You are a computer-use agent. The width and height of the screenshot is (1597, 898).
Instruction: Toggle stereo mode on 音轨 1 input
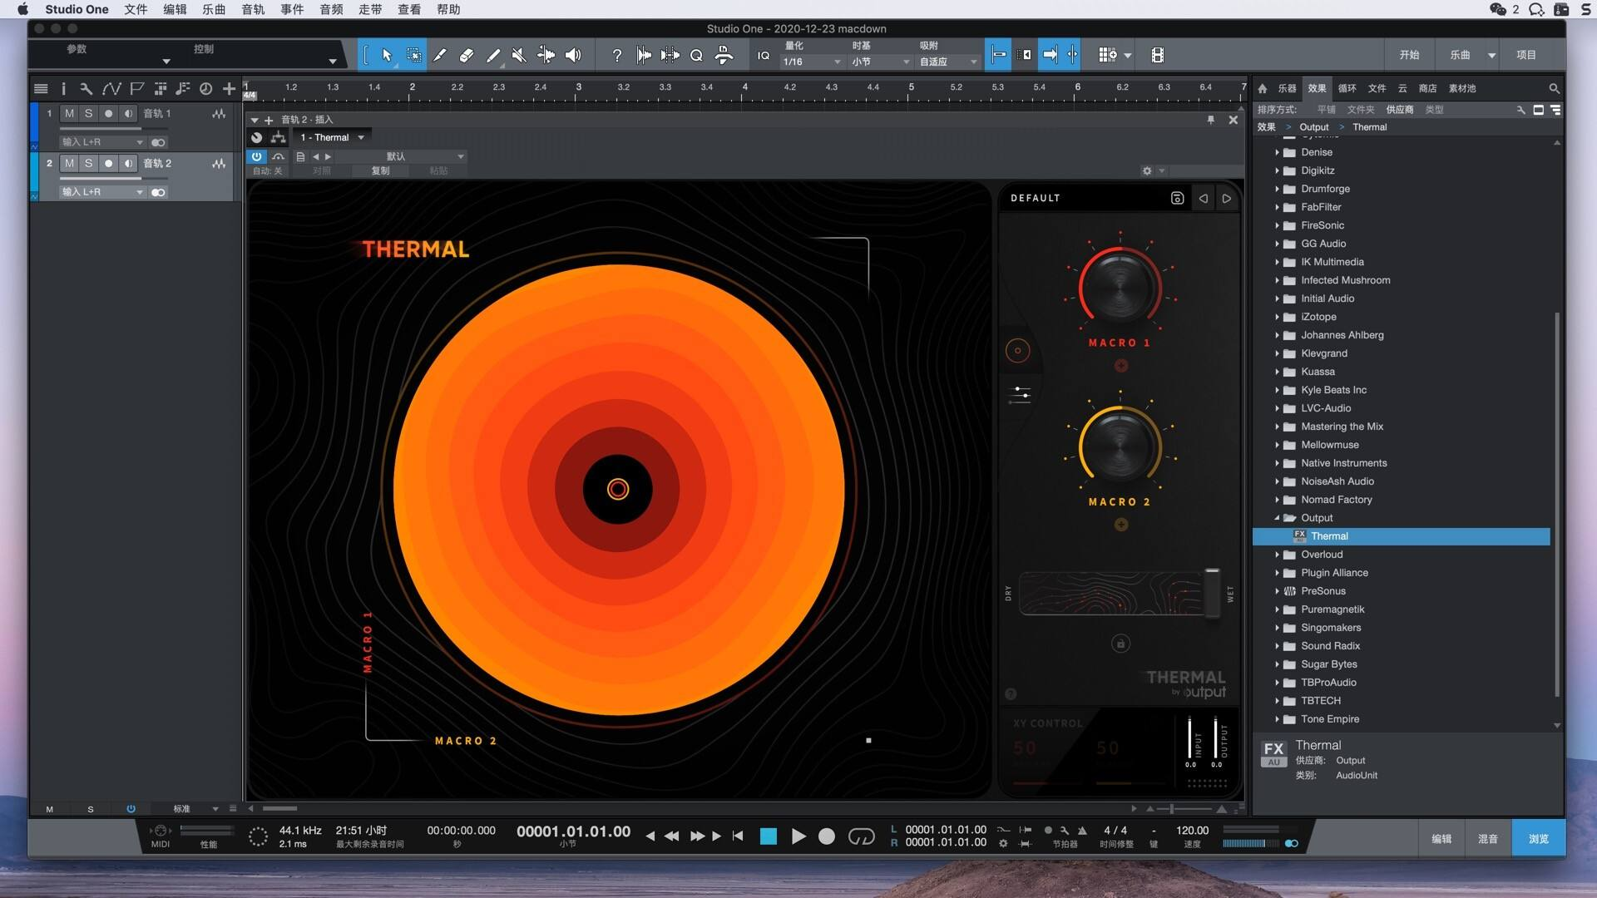[158, 142]
